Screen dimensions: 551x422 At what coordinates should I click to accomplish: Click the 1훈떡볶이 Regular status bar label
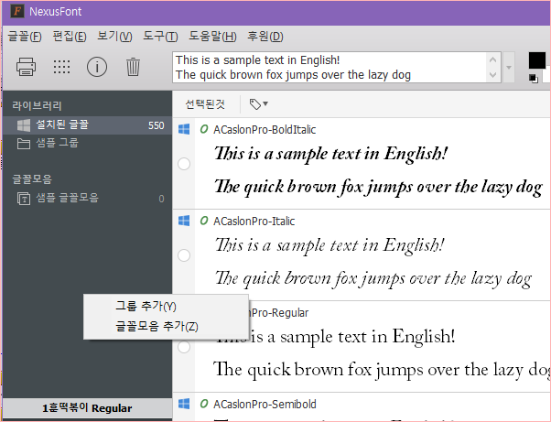pyautogui.click(x=87, y=408)
